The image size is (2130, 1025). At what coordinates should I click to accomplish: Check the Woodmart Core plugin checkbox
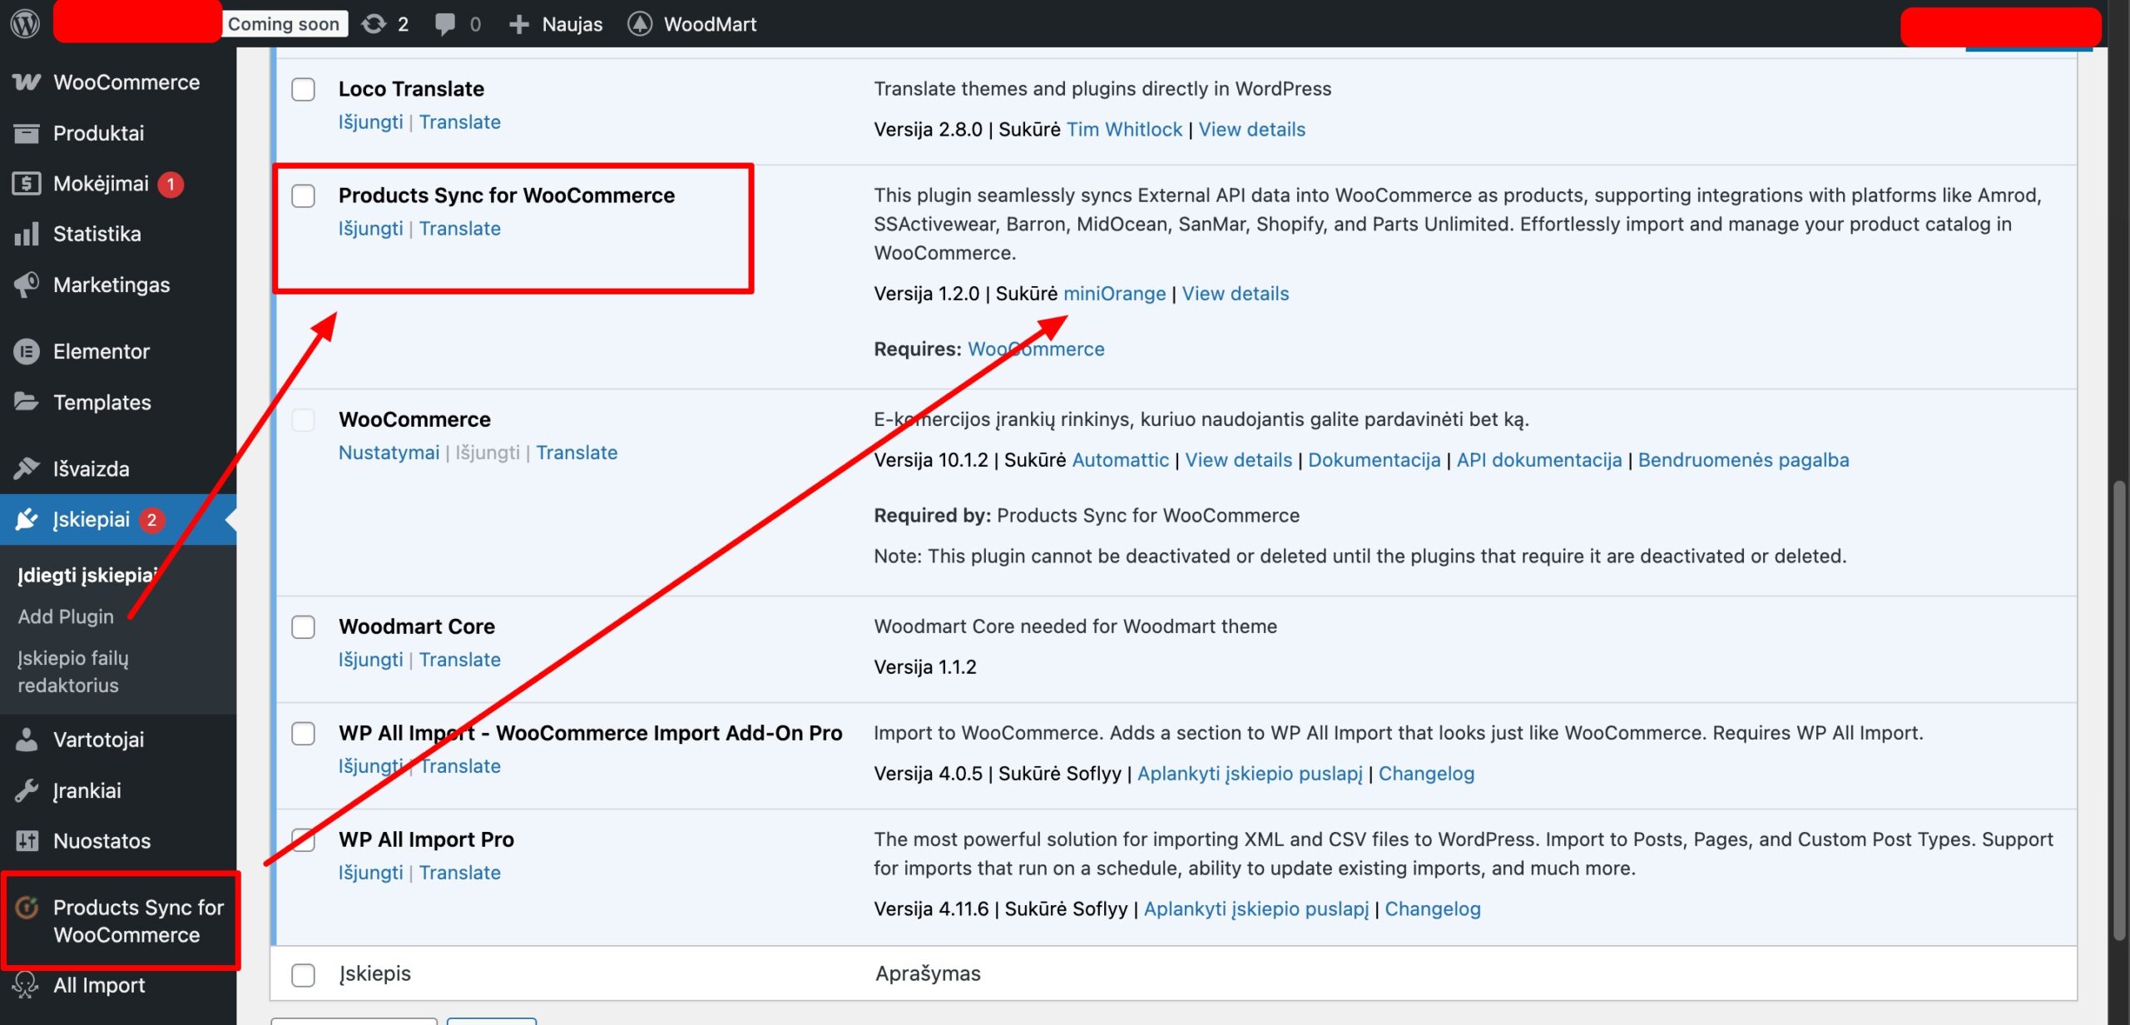pos(303,626)
